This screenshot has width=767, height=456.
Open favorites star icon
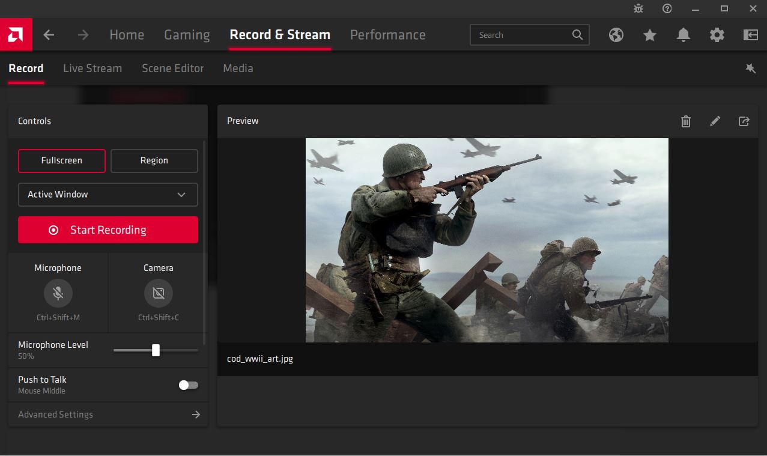point(649,35)
